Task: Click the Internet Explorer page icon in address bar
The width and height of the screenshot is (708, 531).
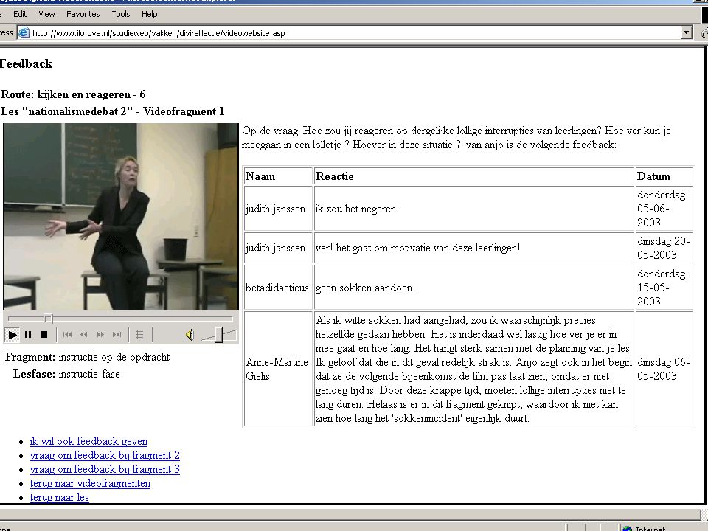Action: pyautogui.click(x=24, y=32)
